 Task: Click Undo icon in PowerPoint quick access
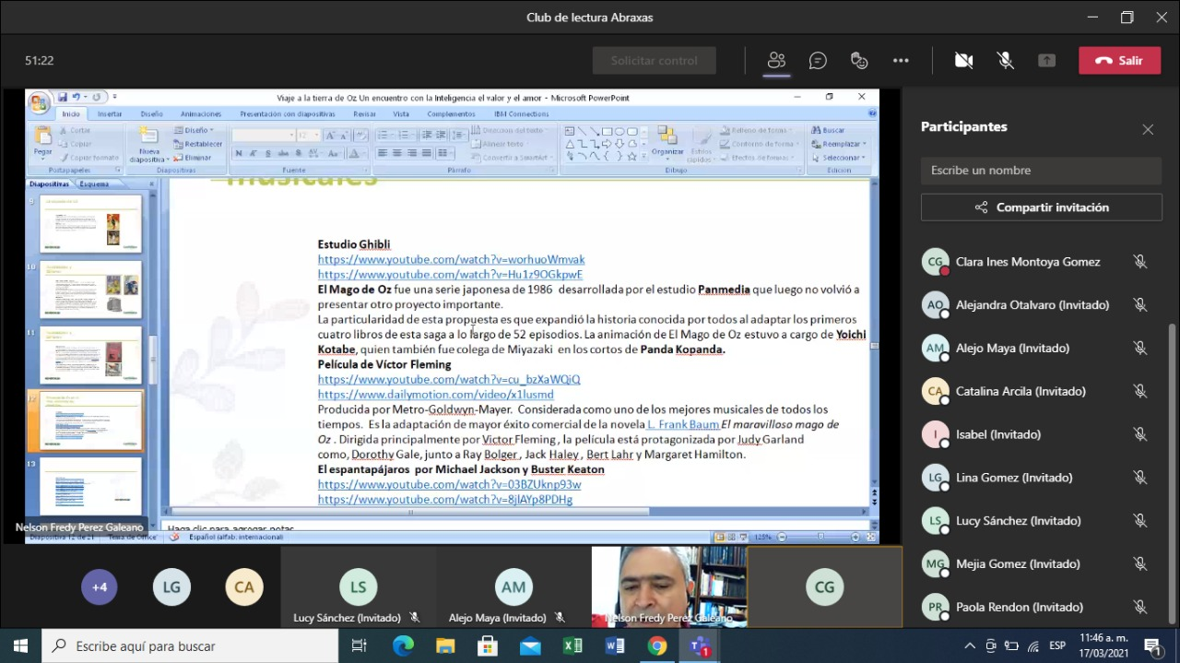76,97
